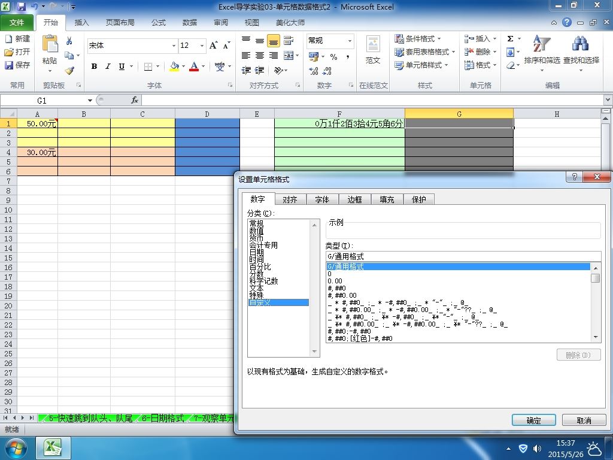
Task: Open the font size 12 dropdown
Action: point(202,46)
